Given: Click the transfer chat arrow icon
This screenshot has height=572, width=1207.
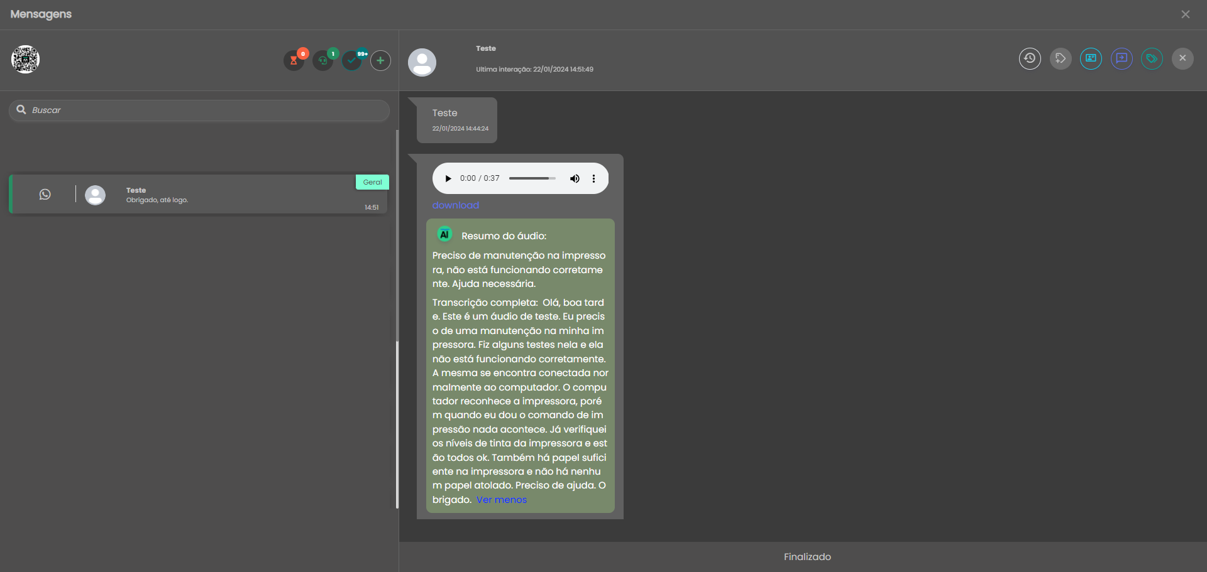Looking at the screenshot, I should (1122, 58).
